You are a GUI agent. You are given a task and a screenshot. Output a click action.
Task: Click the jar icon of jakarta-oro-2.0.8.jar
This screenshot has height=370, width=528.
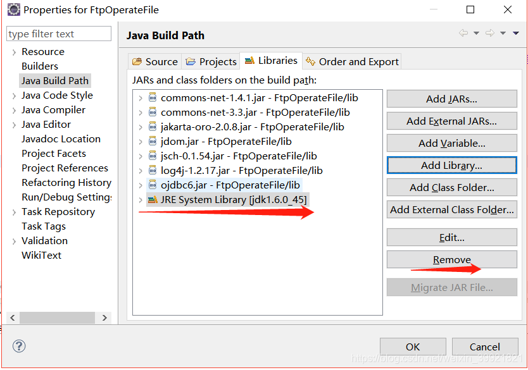153,126
